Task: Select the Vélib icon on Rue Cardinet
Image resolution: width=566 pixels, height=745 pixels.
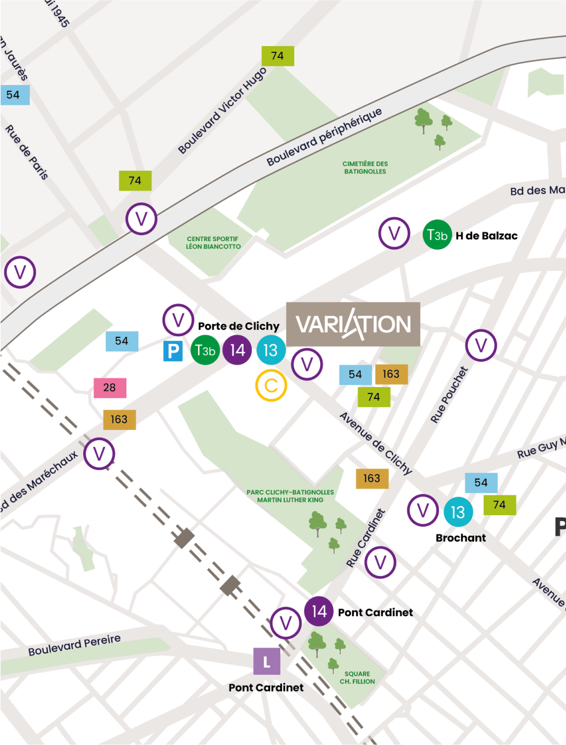Action: coord(380,563)
